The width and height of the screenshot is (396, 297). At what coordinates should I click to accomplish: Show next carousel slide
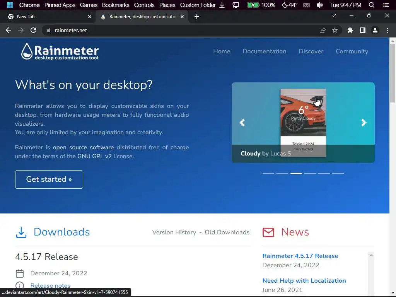click(x=364, y=123)
